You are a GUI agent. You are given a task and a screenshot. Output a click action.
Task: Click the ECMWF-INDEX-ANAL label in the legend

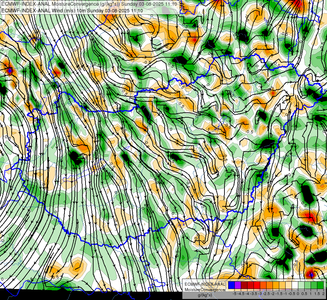(205, 284)
